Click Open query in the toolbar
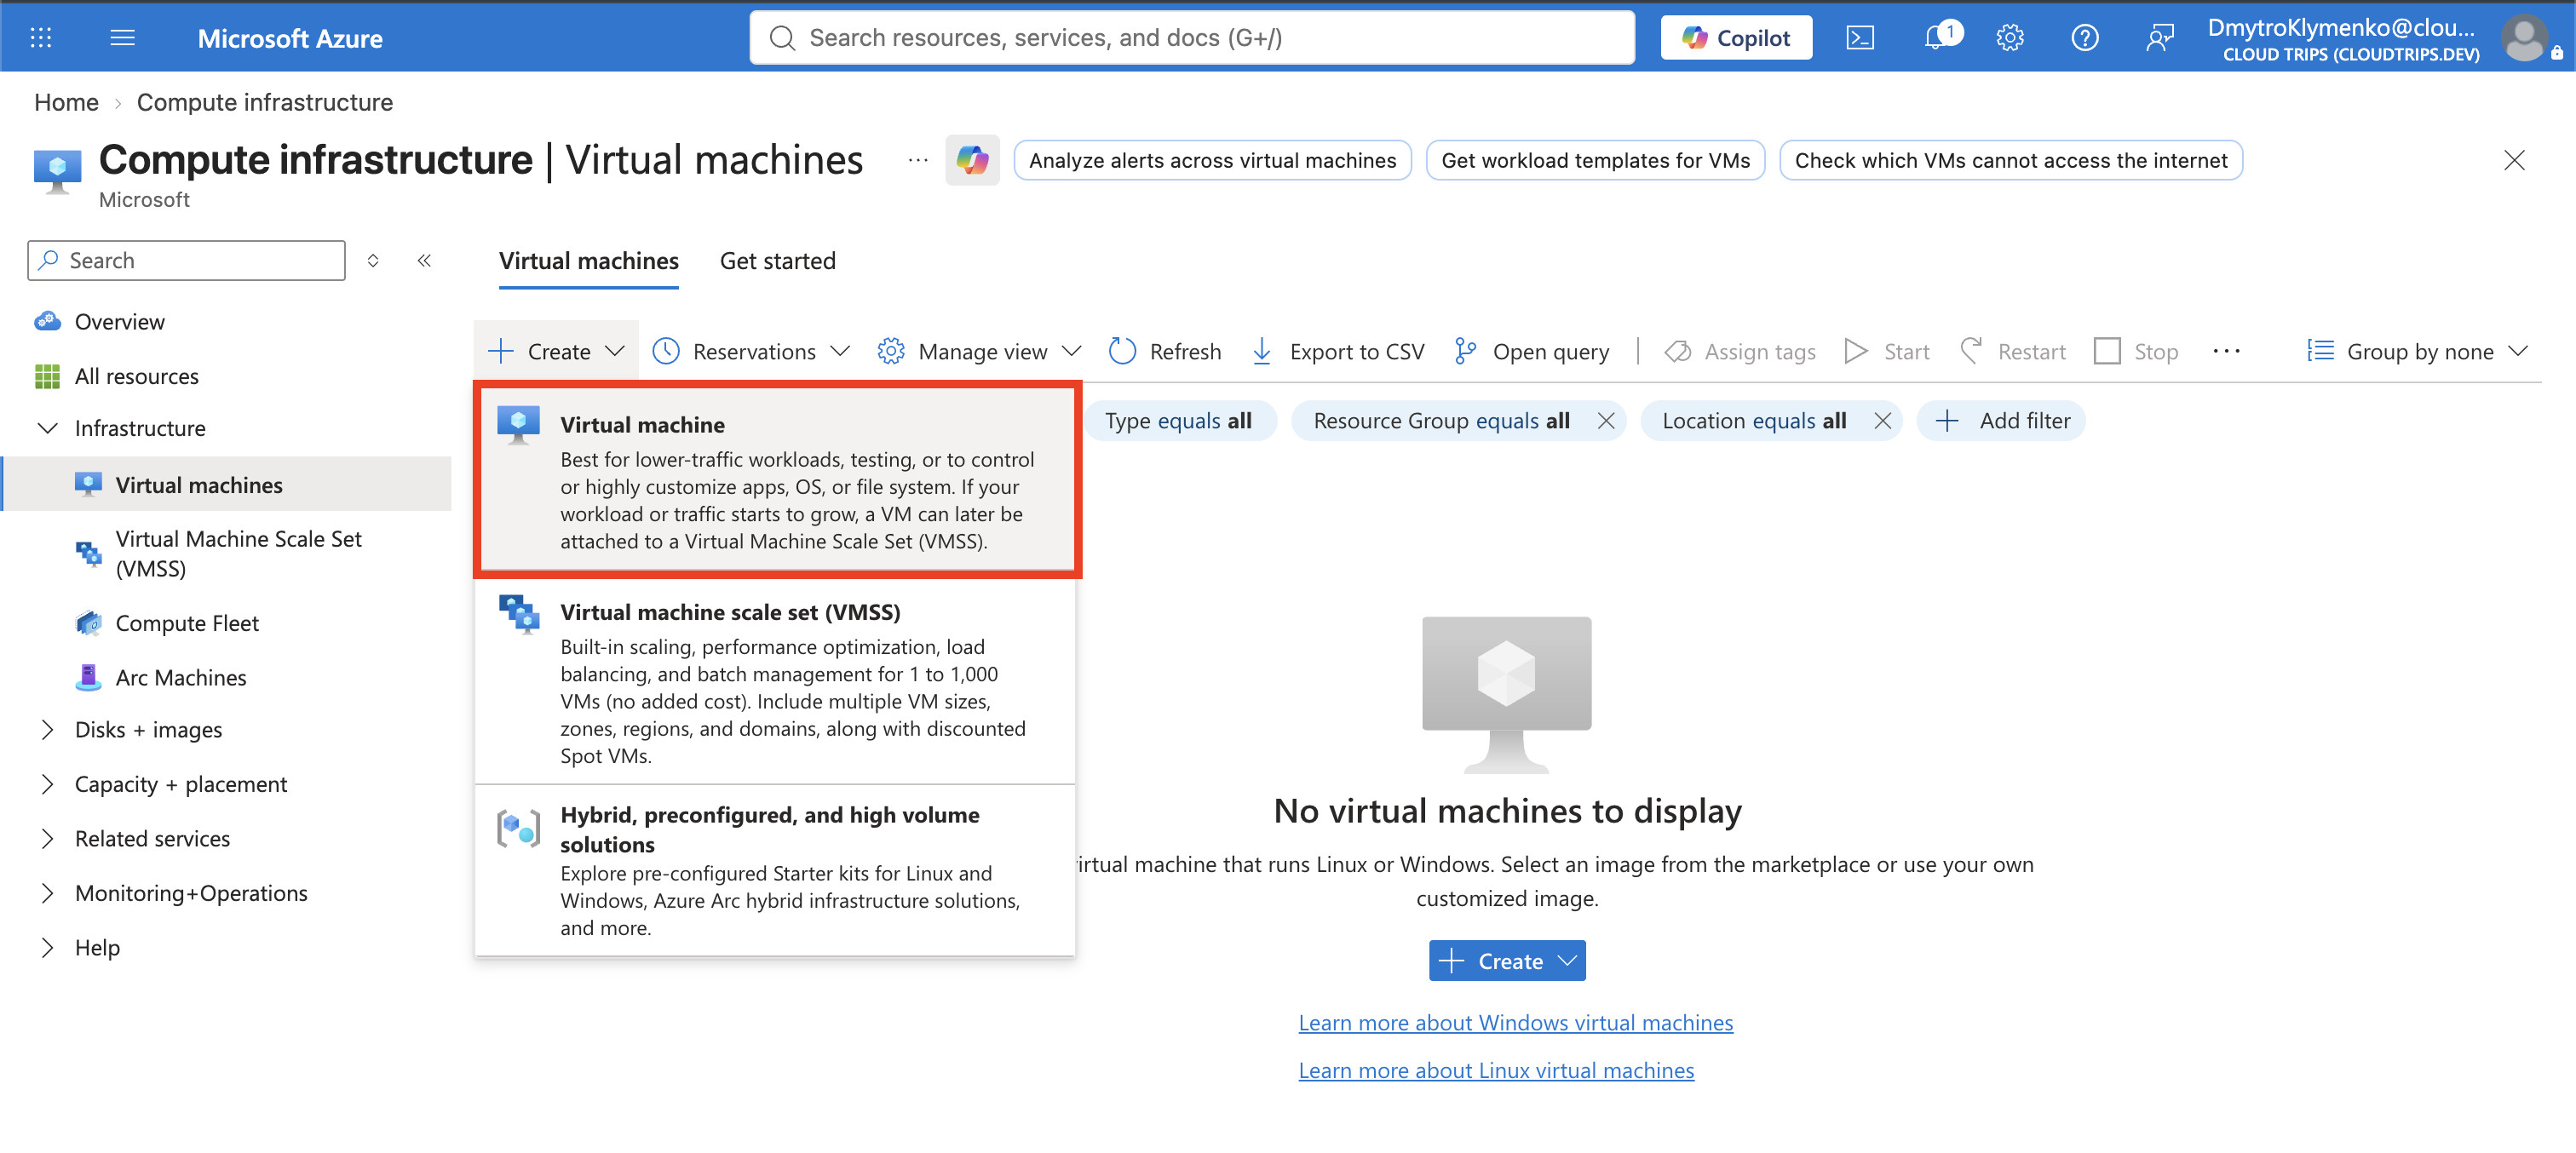This screenshot has height=1153, width=2576. tap(1532, 352)
